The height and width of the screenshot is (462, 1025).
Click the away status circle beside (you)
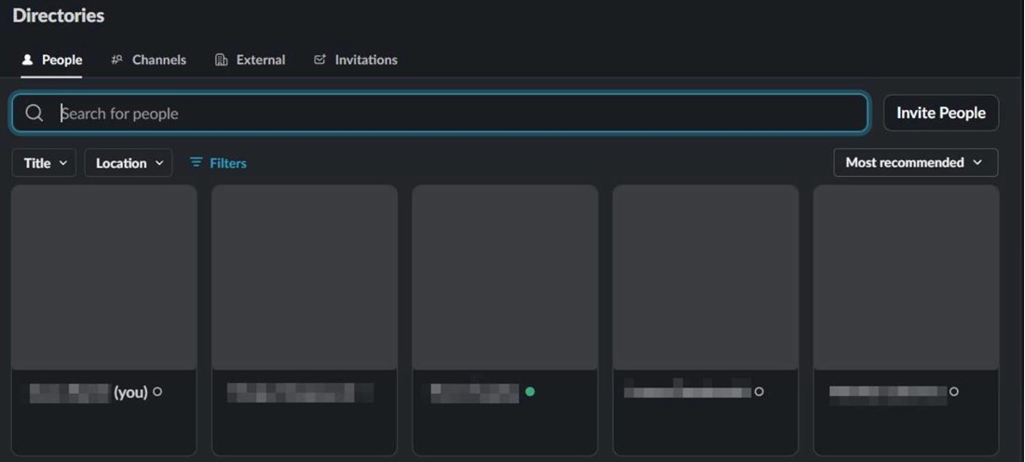click(x=157, y=392)
